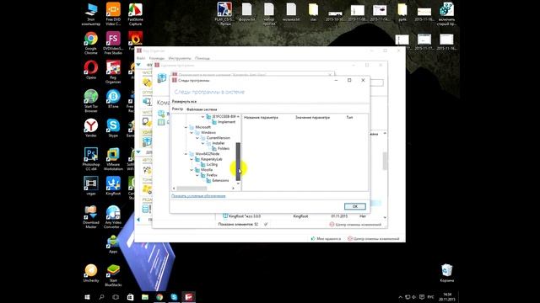The image size is (540, 303).
Task: Select the Folders registry key
Action: (224, 148)
